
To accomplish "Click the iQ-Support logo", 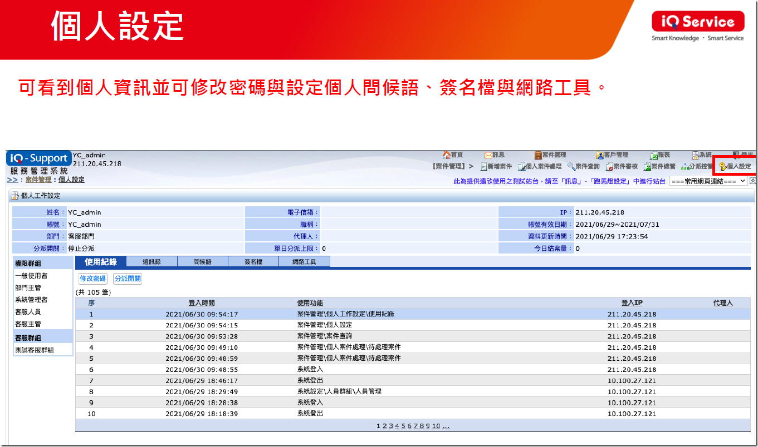I will click(x=39, y=158).
